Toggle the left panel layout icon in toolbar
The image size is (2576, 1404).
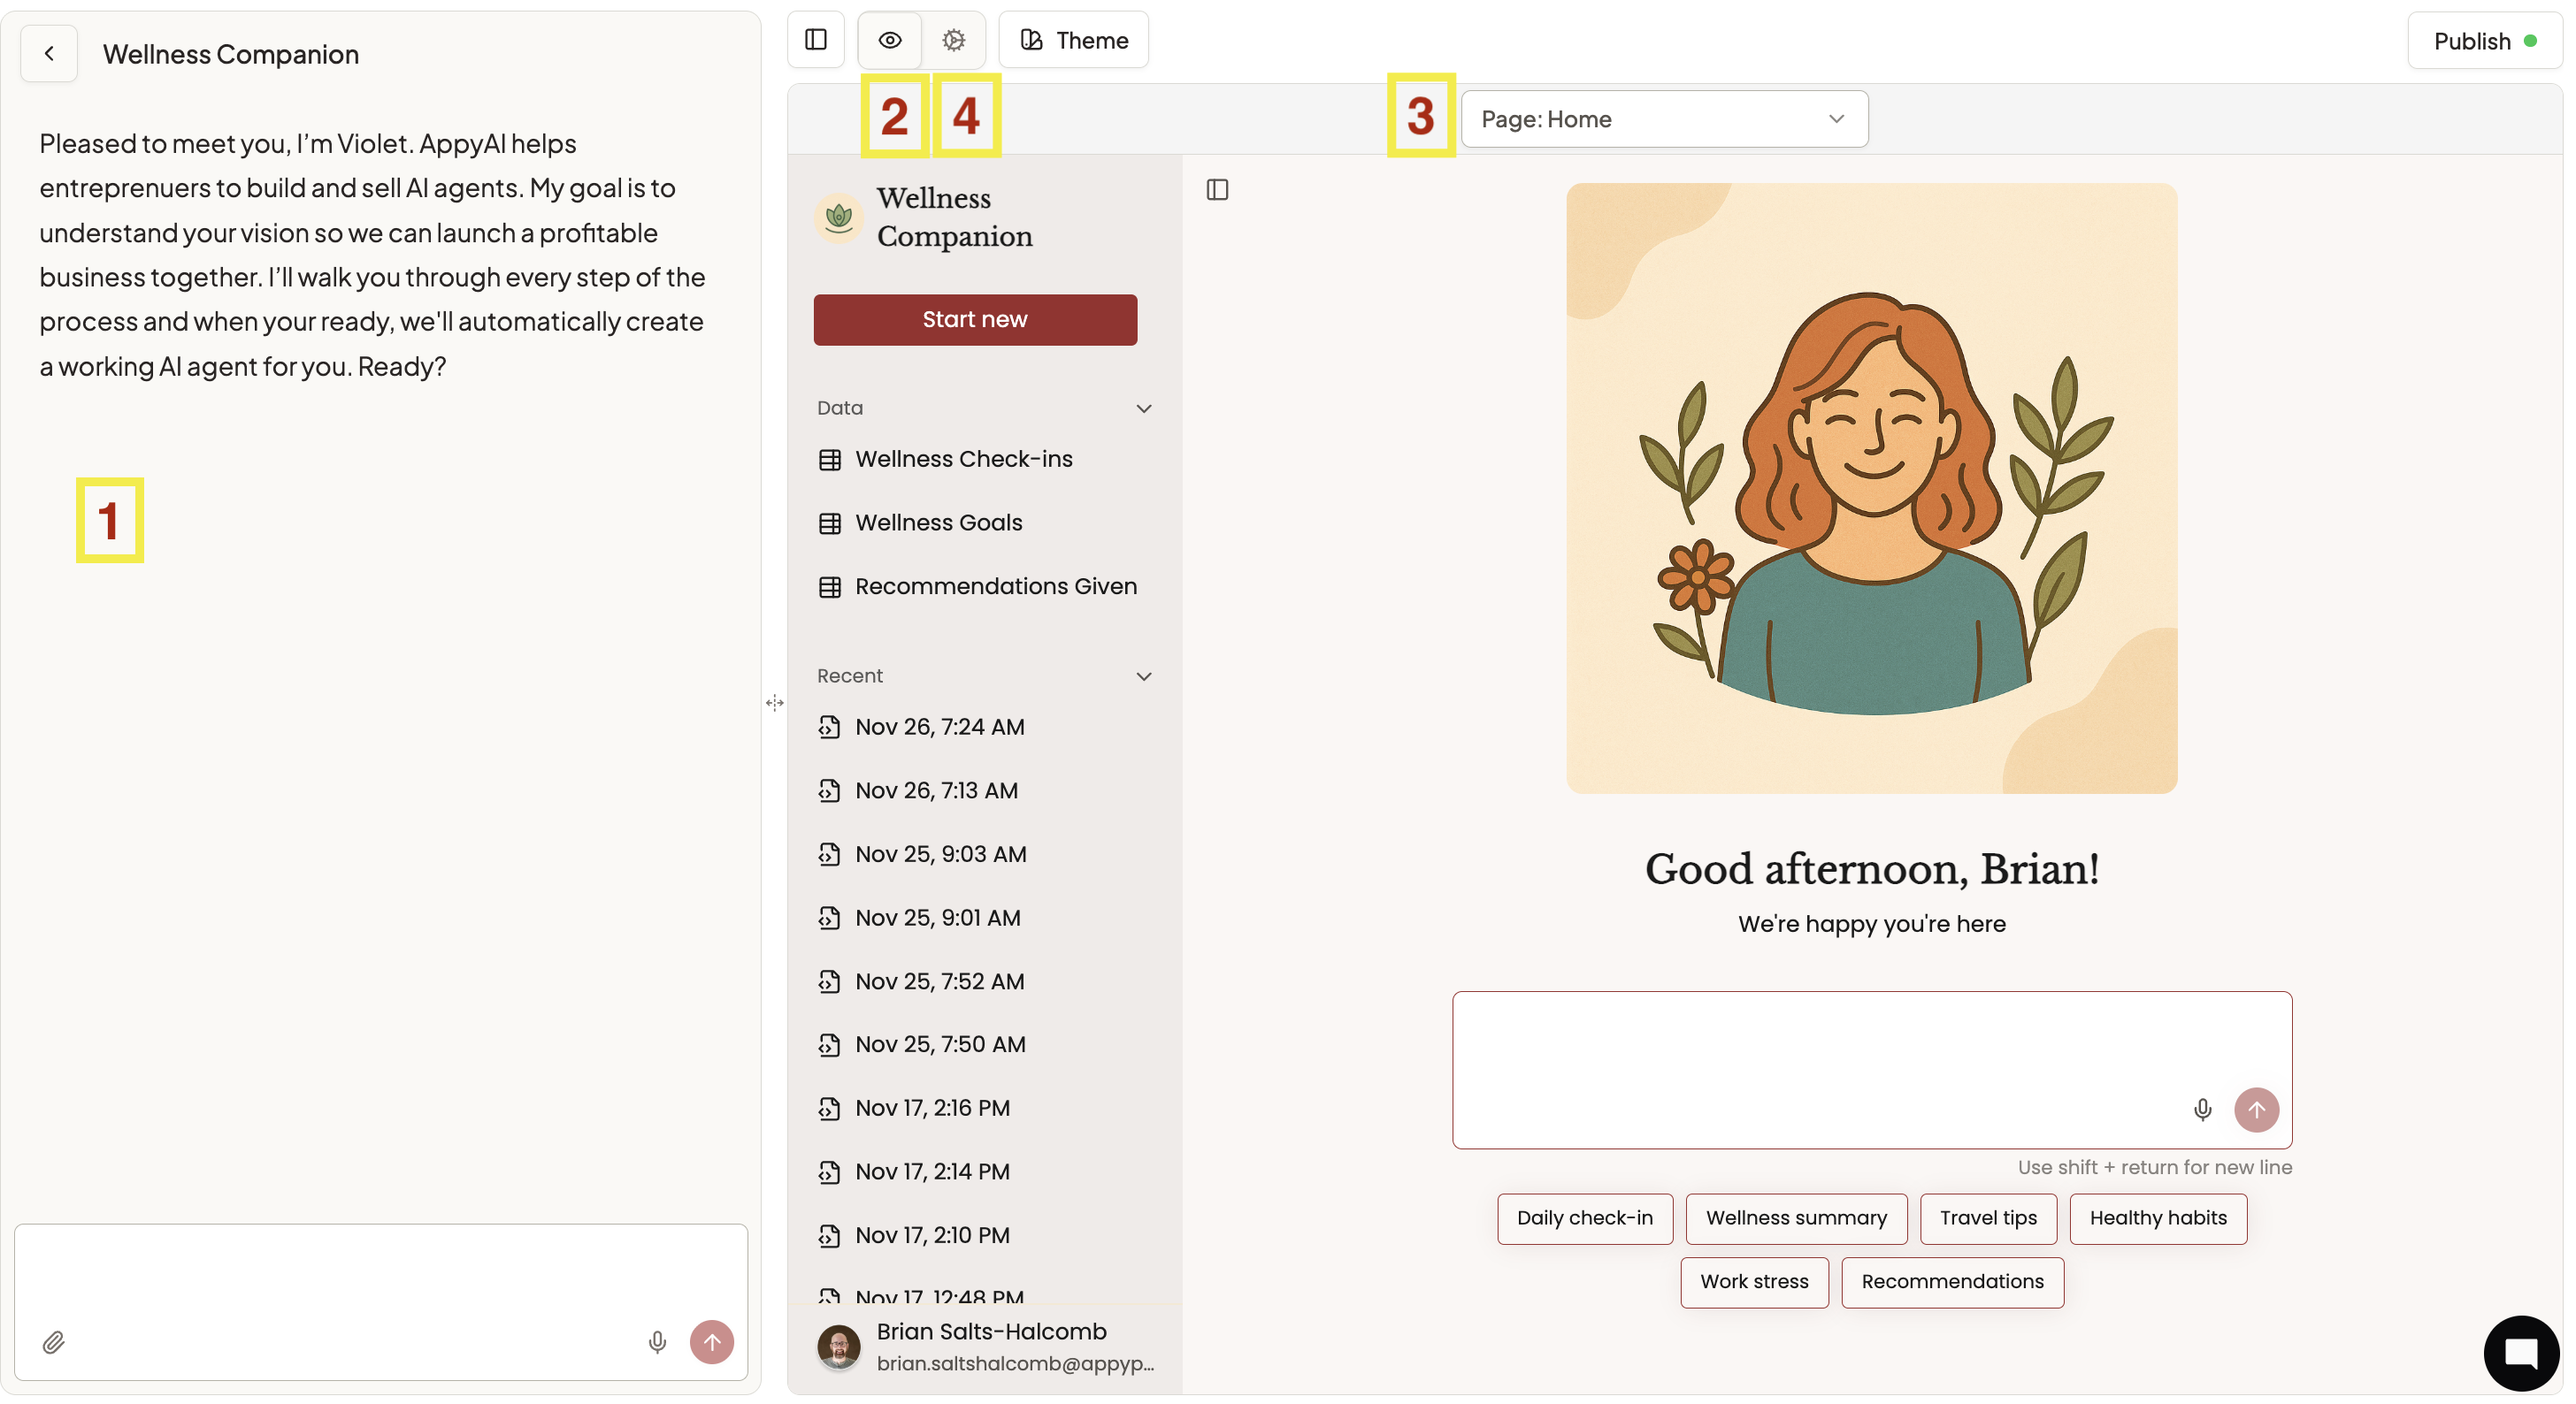pyautogui.click(x=816, y=40)
